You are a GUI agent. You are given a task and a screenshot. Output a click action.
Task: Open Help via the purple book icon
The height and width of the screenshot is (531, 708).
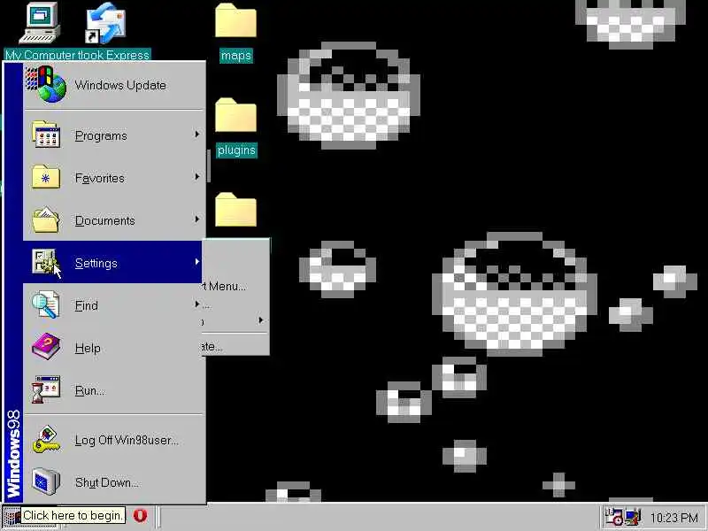click(46, 347)
